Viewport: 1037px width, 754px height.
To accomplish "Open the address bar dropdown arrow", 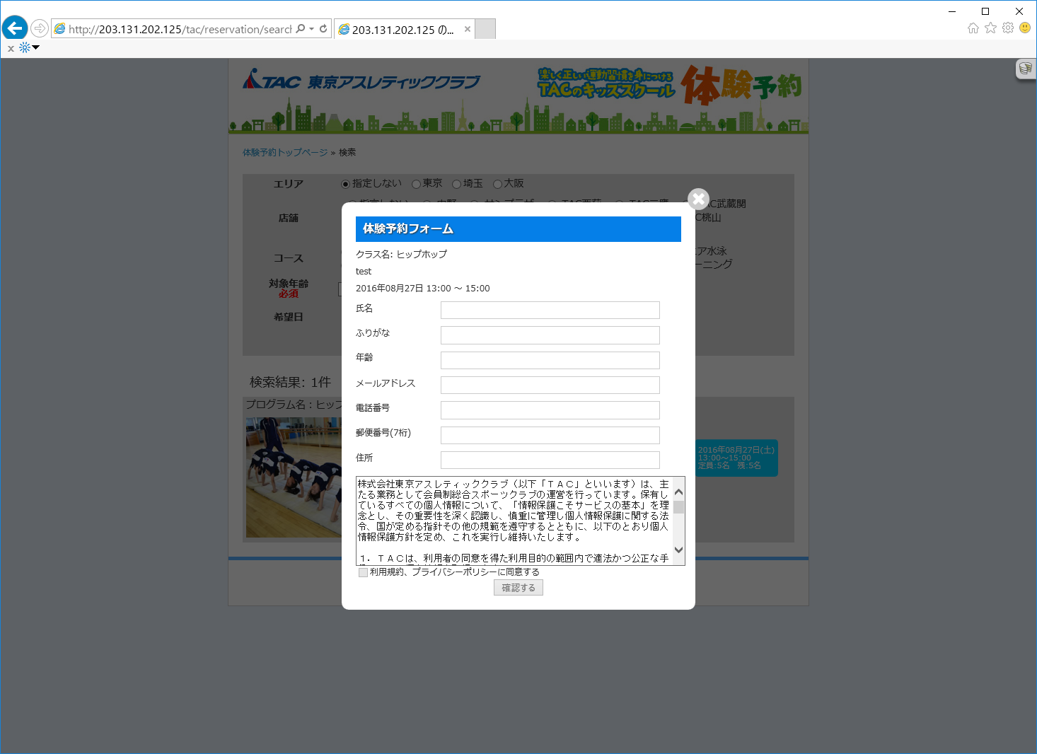I will [x=311, y=29].
